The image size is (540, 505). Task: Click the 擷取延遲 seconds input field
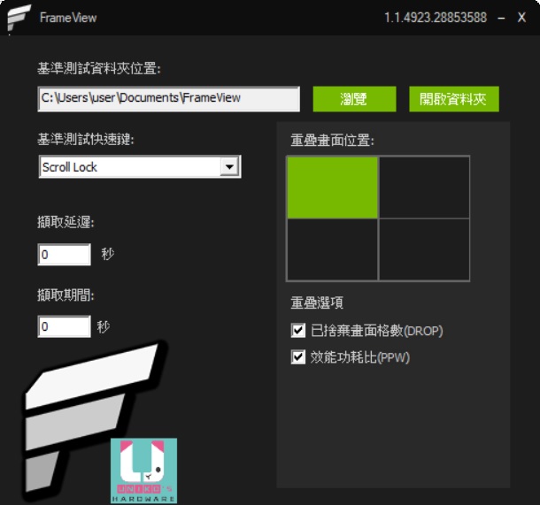pos(64,255)
